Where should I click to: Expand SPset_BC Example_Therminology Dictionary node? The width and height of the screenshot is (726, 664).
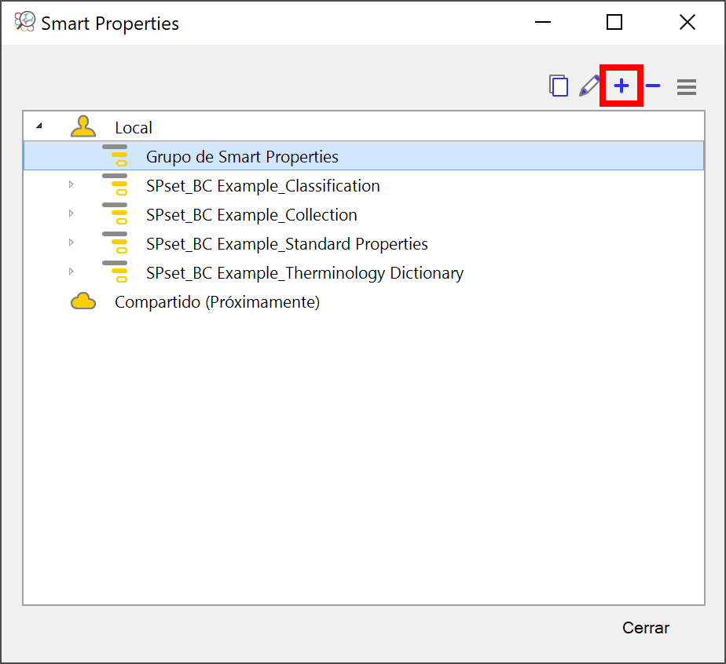[x=71, y=272]
